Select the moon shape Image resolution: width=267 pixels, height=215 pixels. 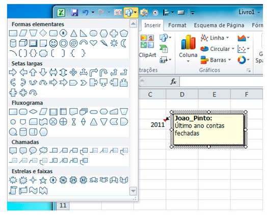pos(124,43)
